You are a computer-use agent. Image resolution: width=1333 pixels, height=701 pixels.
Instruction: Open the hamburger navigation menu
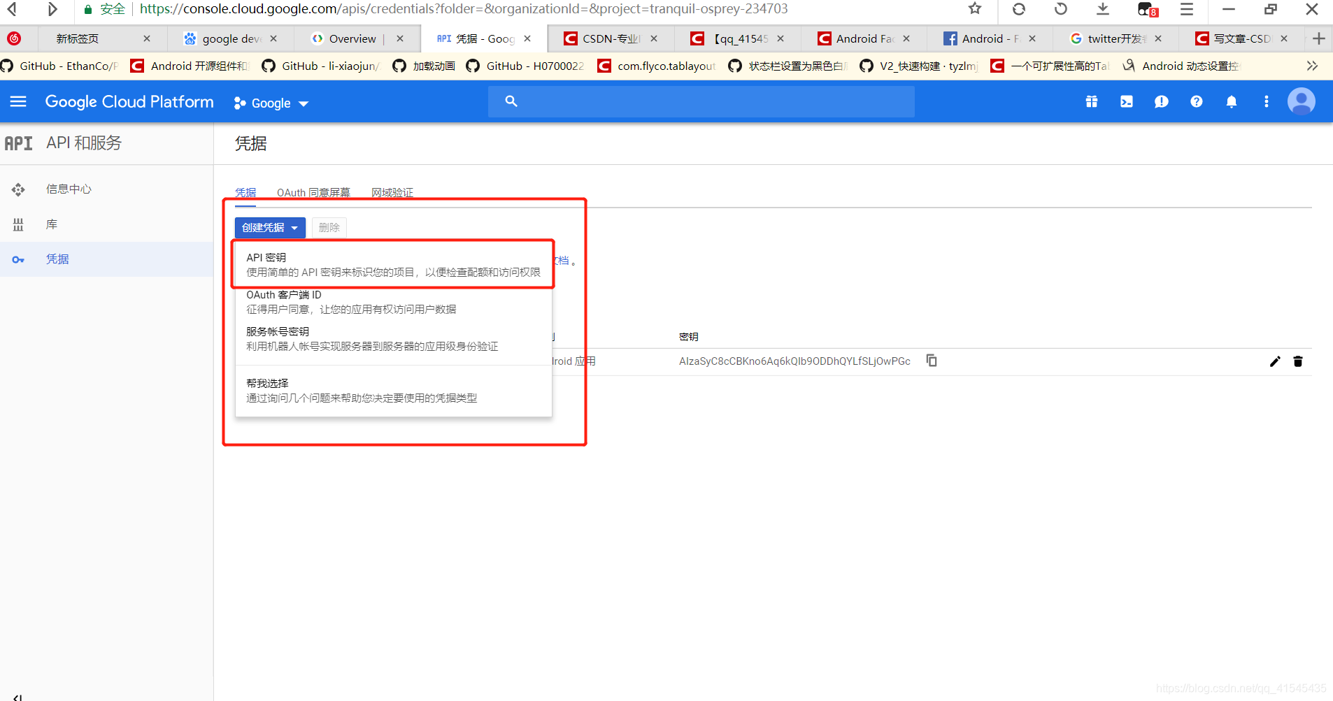tap(18, 102)
